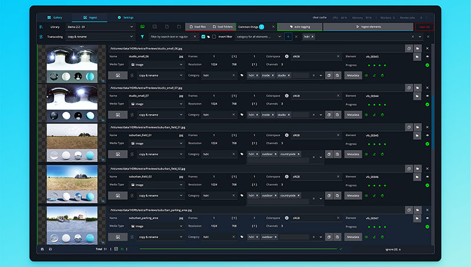Click the search tags icon in studio_small_07 row
This screenshot has height=267, width=471.
pos(337,115)
